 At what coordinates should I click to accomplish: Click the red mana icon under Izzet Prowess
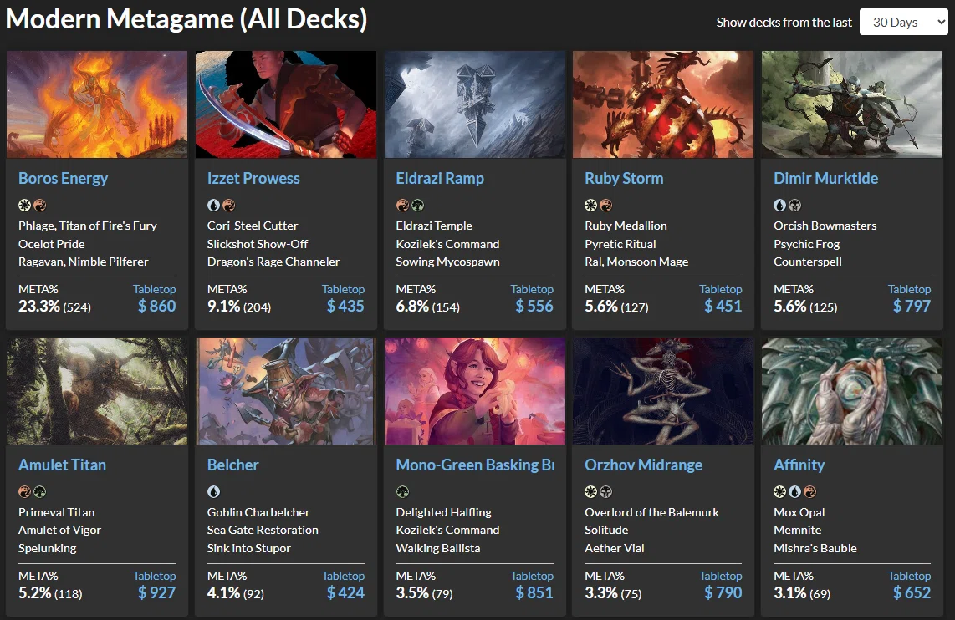[x=228, y=205]
